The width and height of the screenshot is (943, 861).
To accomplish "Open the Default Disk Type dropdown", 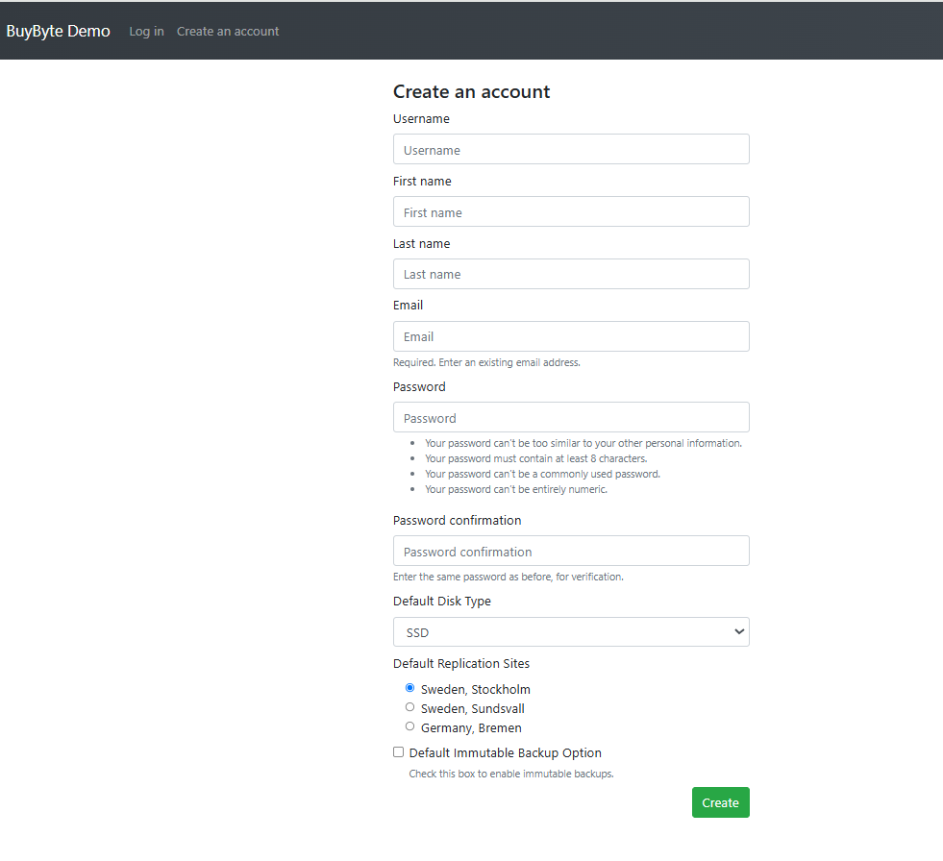I will (571, 632).
